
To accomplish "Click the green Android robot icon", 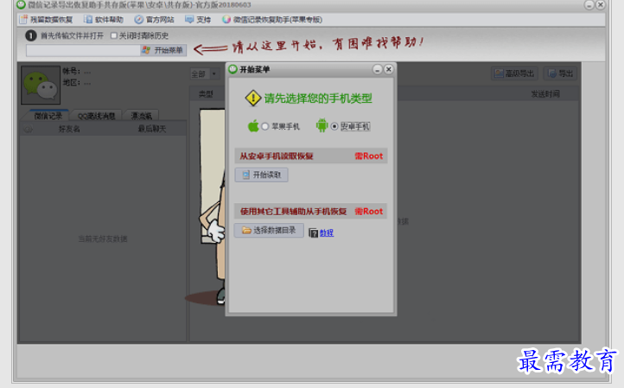I will pos(322,125).
